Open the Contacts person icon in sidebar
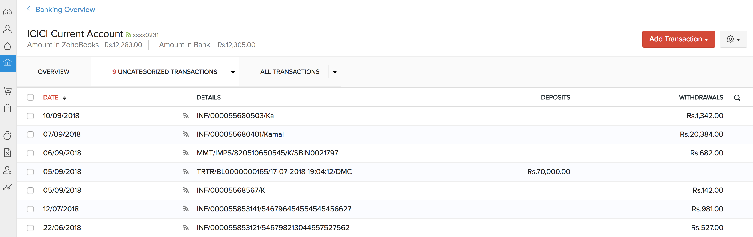 pos(8,29)
